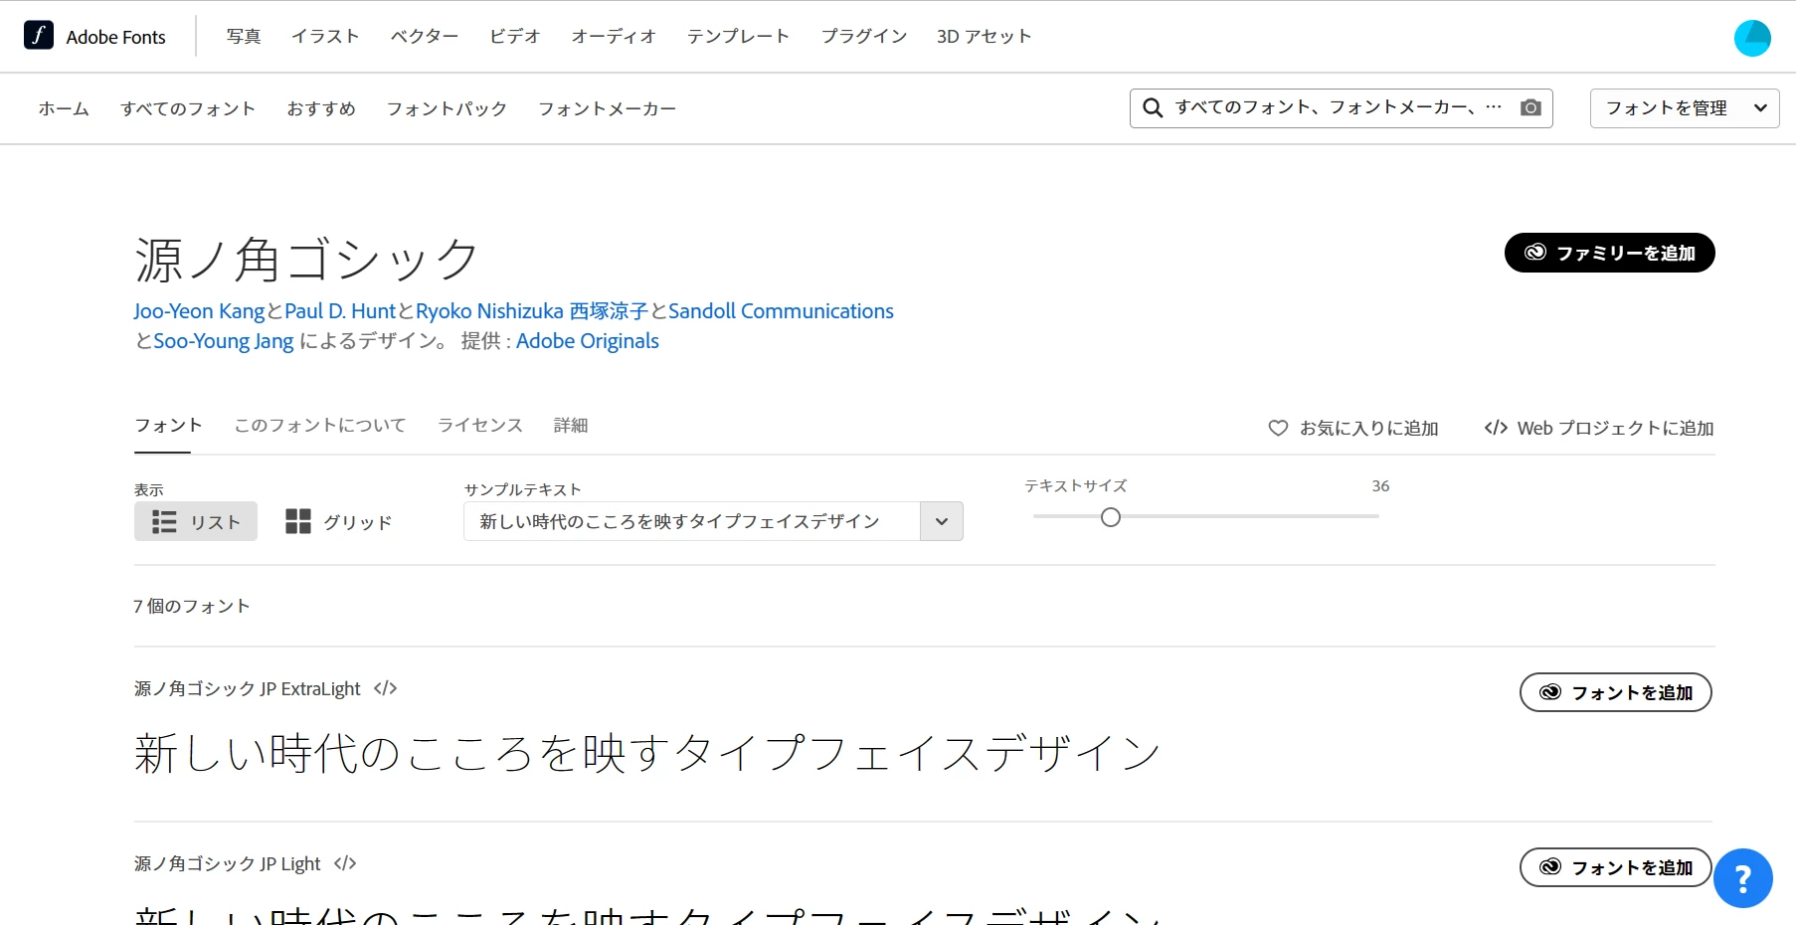Open the user profile avatar
Viewport: 1796px width, 925px height.
1752,38
